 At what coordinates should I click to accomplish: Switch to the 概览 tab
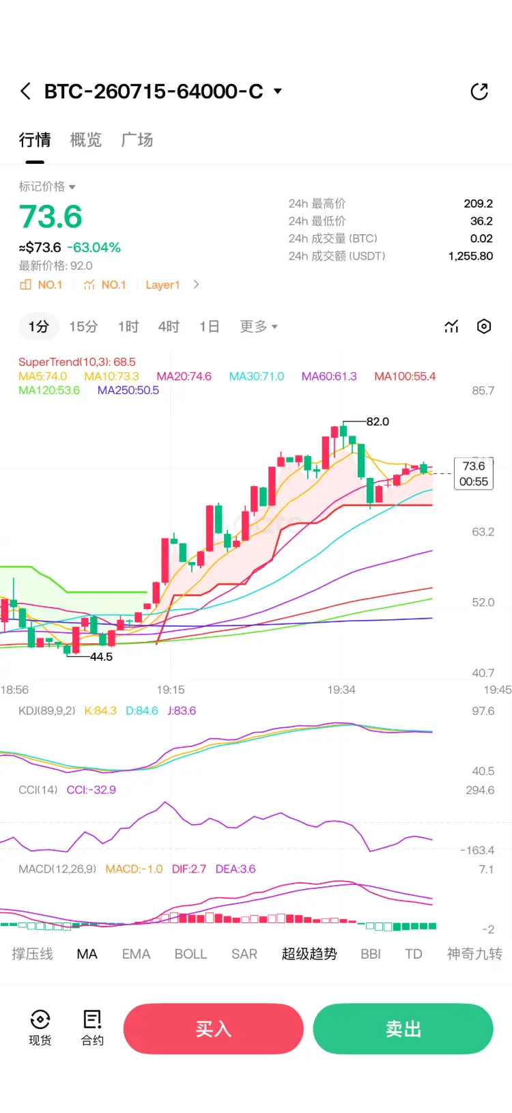[x=86, y=140]
